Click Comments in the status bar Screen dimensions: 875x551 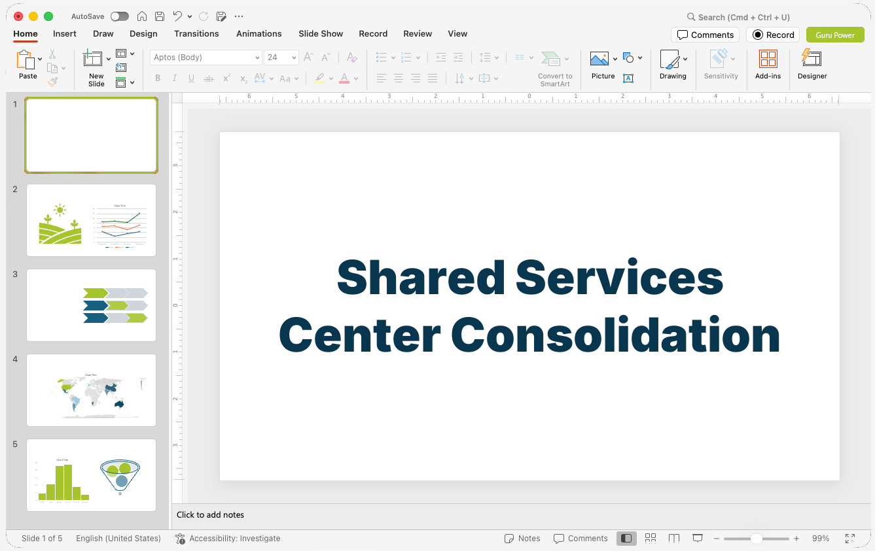[580, 539]
